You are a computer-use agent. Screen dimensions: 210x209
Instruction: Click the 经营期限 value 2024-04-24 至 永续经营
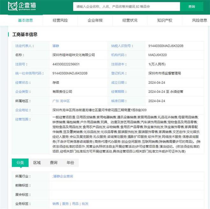click(166, 92)
